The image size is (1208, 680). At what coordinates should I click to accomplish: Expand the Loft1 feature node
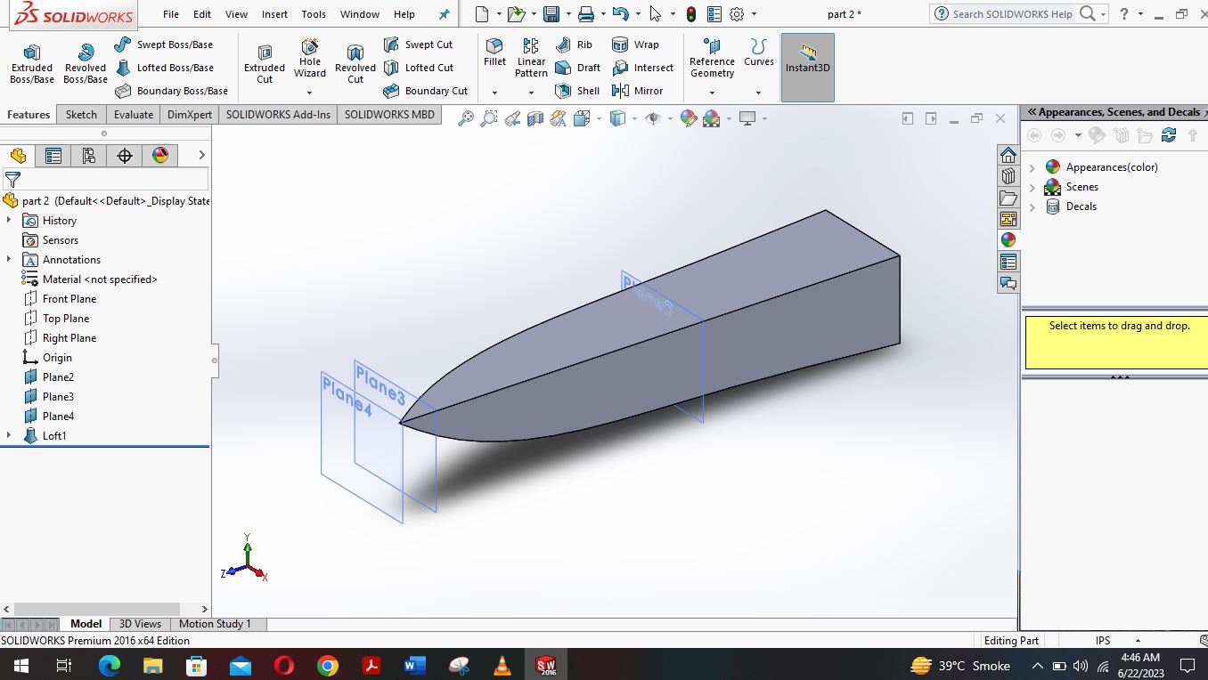coord(9,436)
